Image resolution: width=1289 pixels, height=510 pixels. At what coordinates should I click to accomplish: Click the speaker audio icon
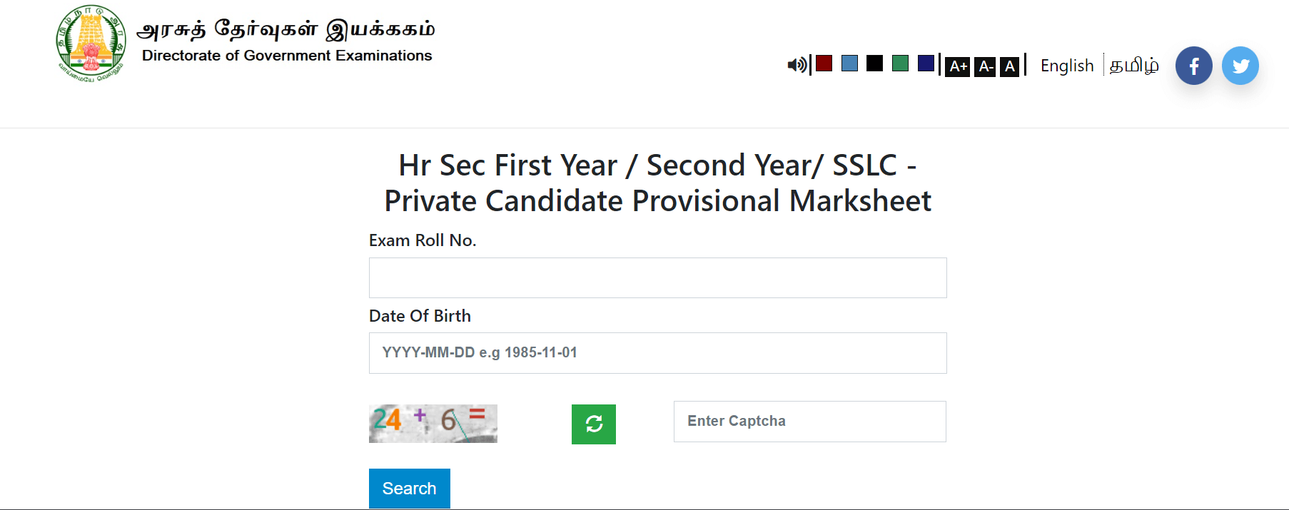pos(797,65)
